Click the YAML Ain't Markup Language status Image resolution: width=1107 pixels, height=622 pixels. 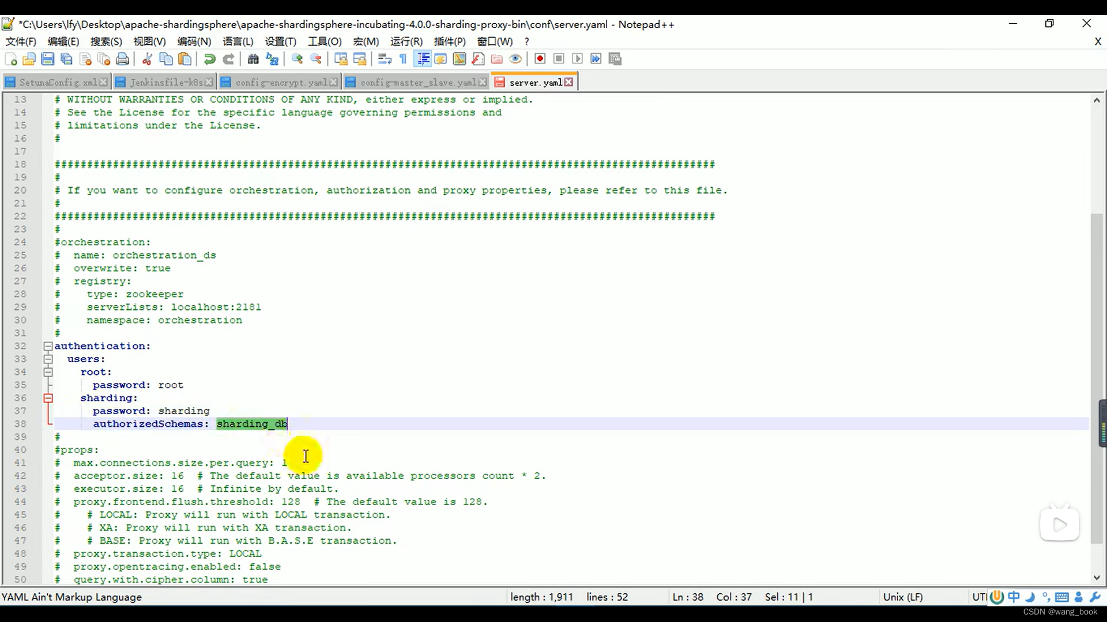coord(72,597)
